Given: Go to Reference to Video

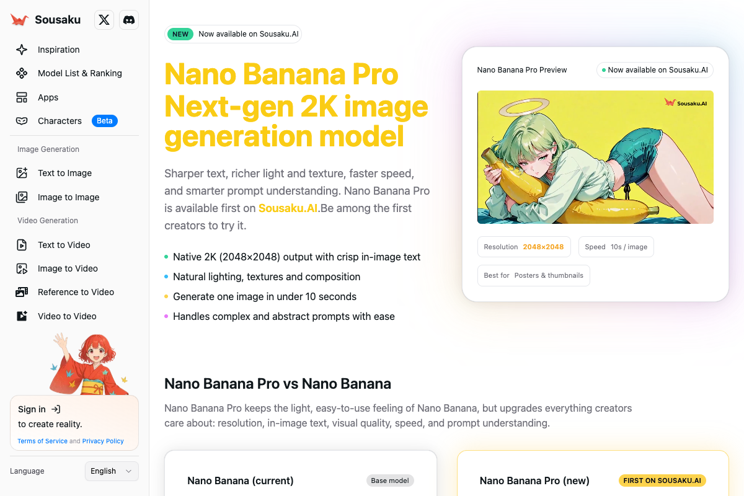Looking at the screenshot, I should tap(74, 292).
